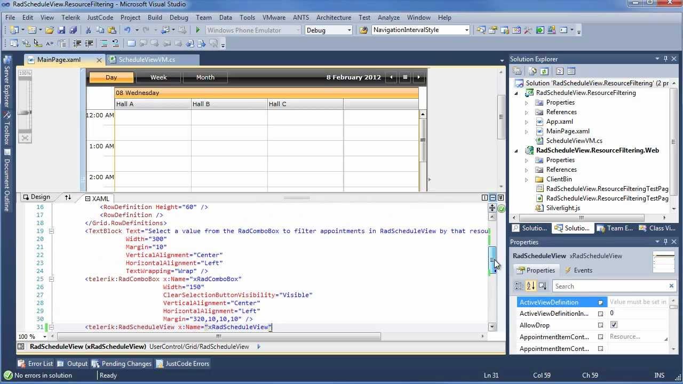Screen dimensions: 683x384
Task: Copy selection using the toolbar icon
Action: tap(100, 30)
